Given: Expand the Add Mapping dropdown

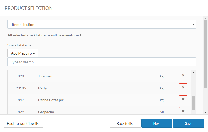Looking at the screenshot, I should click(x=23, y=53).
